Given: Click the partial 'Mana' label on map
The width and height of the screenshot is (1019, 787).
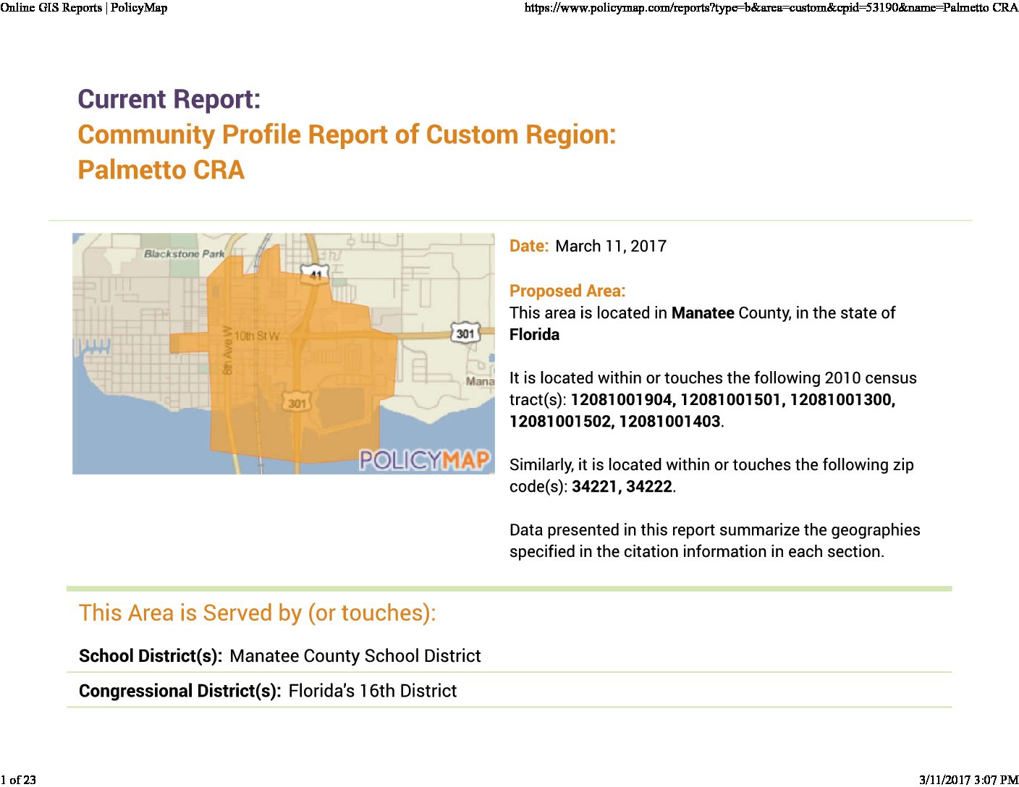Looking at the screenshot, I should [x=481, y=381].
